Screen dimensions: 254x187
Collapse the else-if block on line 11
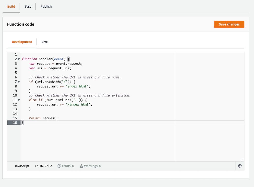(19, 100)
